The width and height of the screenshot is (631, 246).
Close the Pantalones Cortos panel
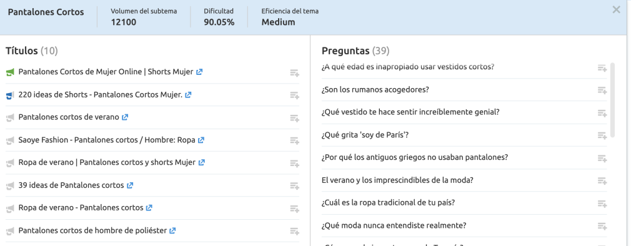click(616, 9)
